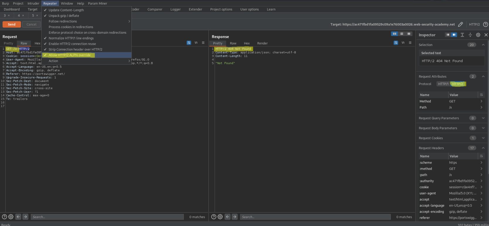
Task: Click the response search input field
Action: pyautogui.click(x=315, y=217)
